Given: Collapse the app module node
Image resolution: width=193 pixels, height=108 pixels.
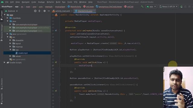Looking at the screenshot, I should (x=5, y=15).
